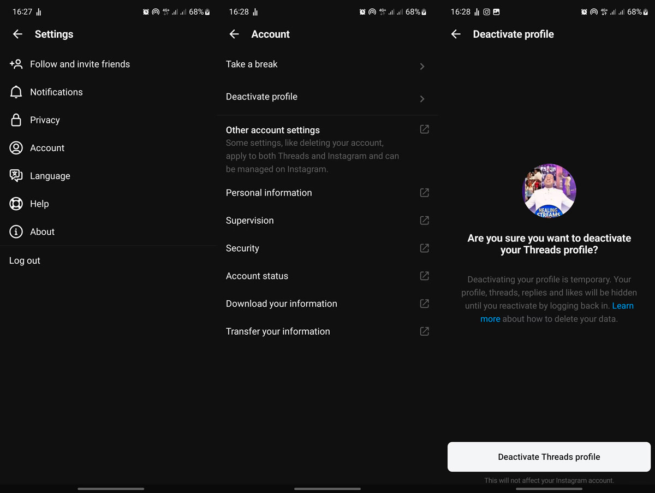Screen dimensions: 655x493
Task: Tap the back arrow beside Settings
Action: click(x=17, y=34)
